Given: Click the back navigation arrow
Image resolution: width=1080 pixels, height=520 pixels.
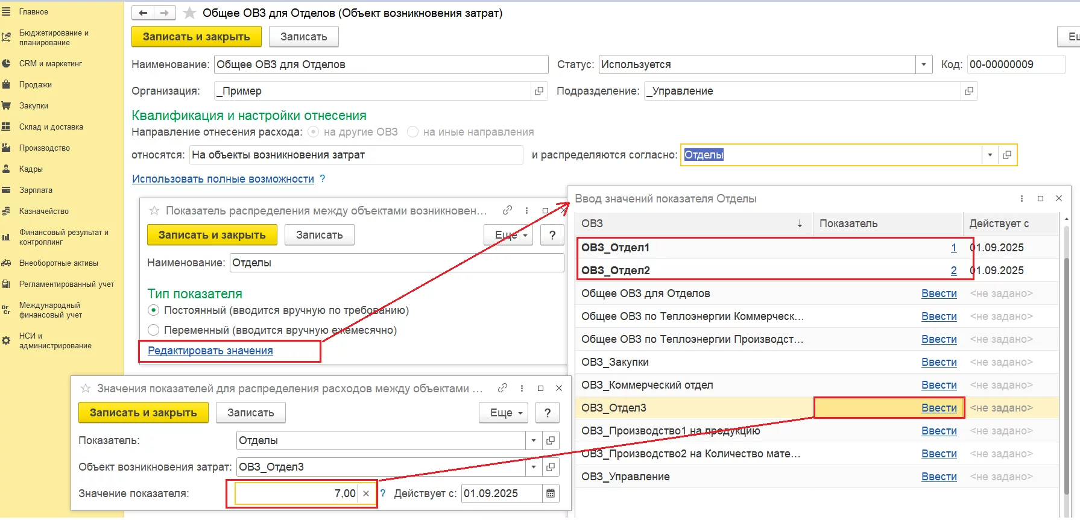Looking at the screenshot, I should click(143, 13).
